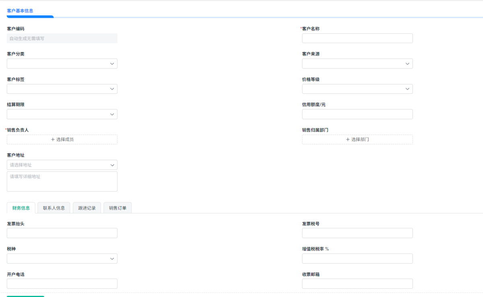Viewport: 483px width, 297px height.
Task: Click the 收票邮箱 input field
Action: click(357, 284)
